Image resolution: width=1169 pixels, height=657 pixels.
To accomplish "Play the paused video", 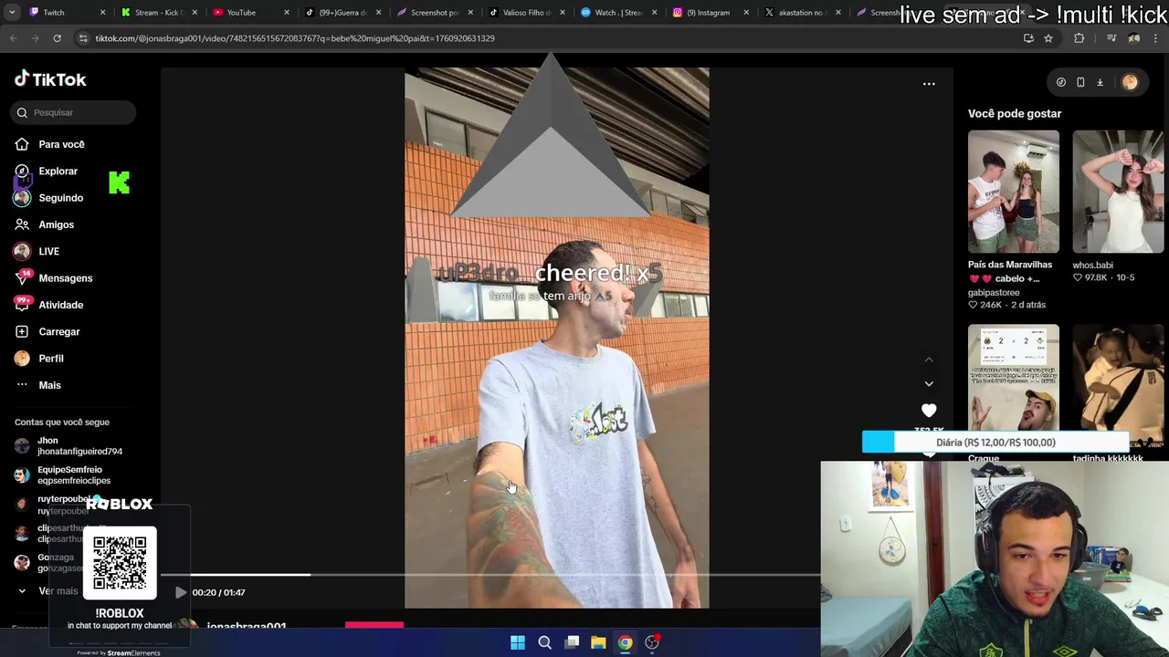I will coord(181,592).
